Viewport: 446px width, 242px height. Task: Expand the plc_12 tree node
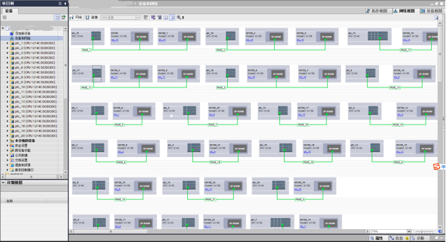point(7,97)
